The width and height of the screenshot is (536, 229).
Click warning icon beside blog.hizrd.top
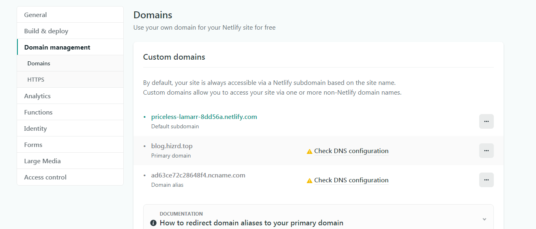coord(310,151)
